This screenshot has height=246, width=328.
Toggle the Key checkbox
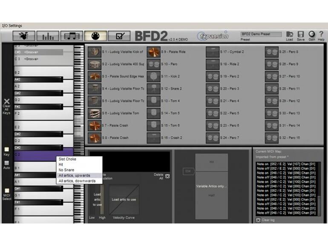pyautogui.click(x=6, y=149)
